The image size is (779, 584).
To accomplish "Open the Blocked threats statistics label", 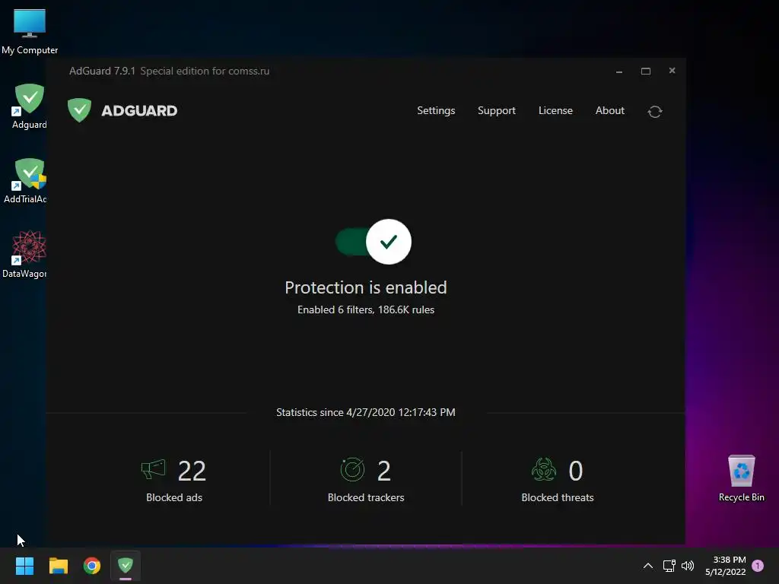I will click(558, 497).
